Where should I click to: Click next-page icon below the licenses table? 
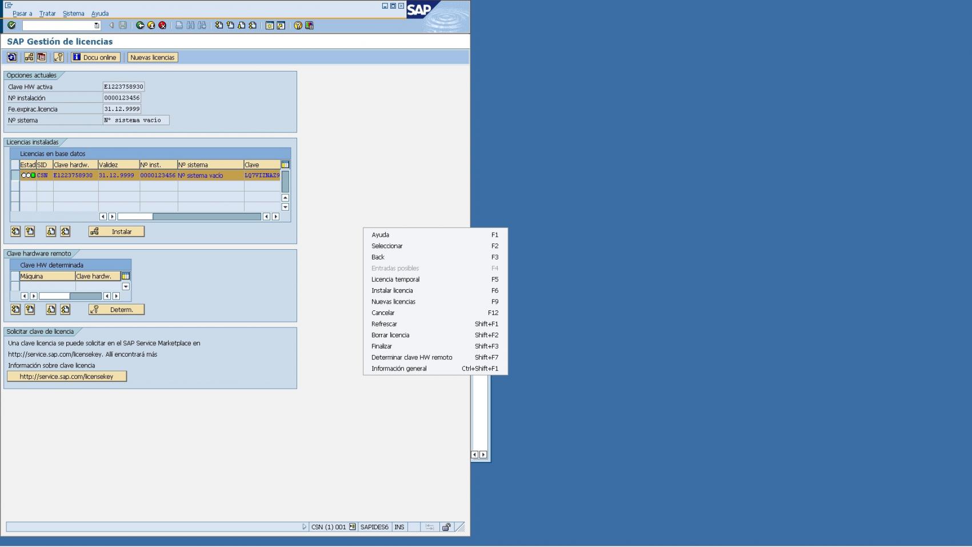[51, 231]
